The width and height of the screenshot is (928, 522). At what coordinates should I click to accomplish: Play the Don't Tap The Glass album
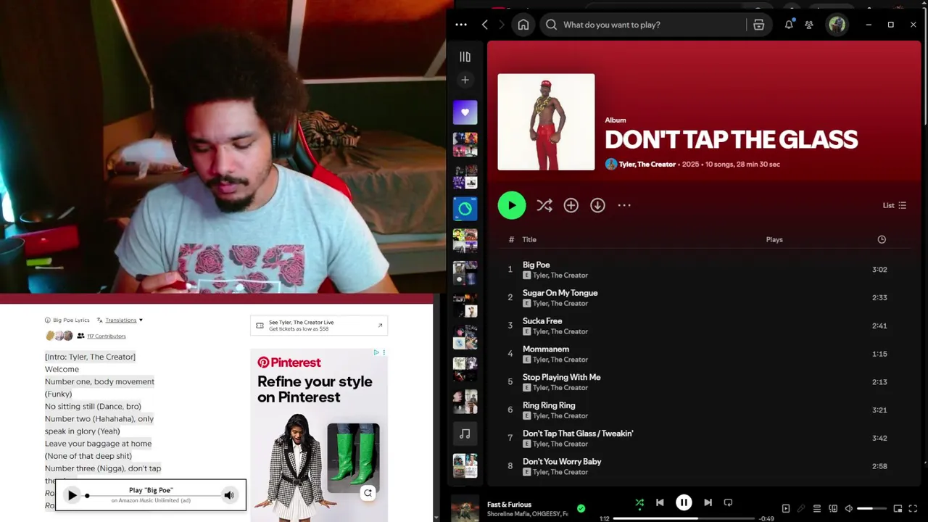[512, 205]
